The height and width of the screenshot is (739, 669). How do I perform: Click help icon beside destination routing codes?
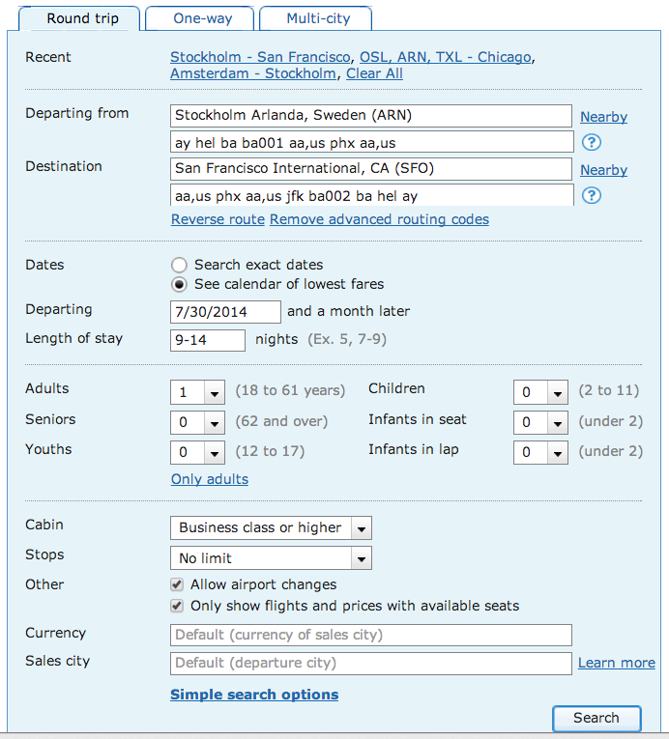coord(592,196)
